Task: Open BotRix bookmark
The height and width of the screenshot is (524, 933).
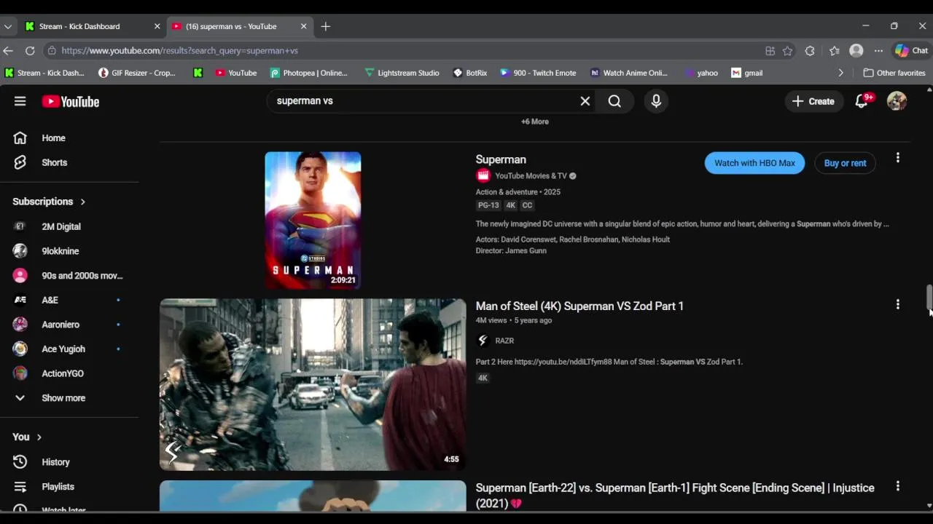Action: click(x=470, y=73)
